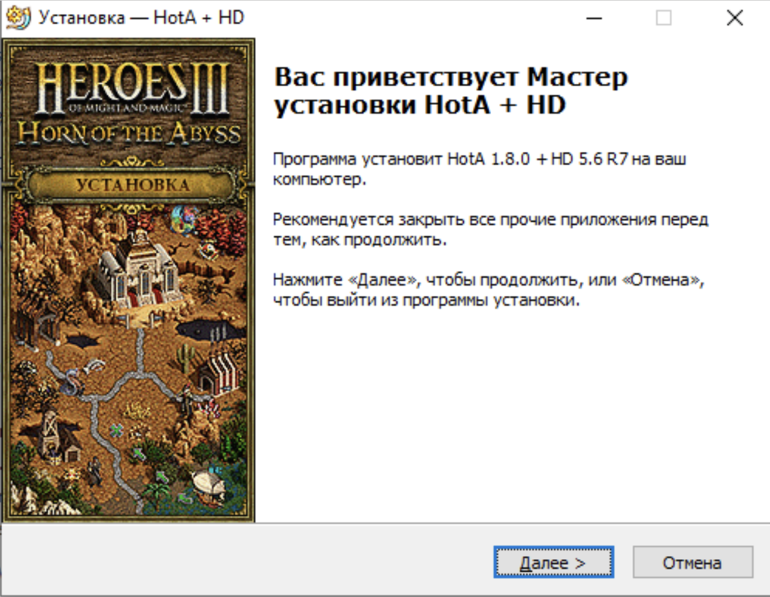Click the installer icon in the title bar
The width and height of the screenshot is (770, 597).
click(17, 17)
